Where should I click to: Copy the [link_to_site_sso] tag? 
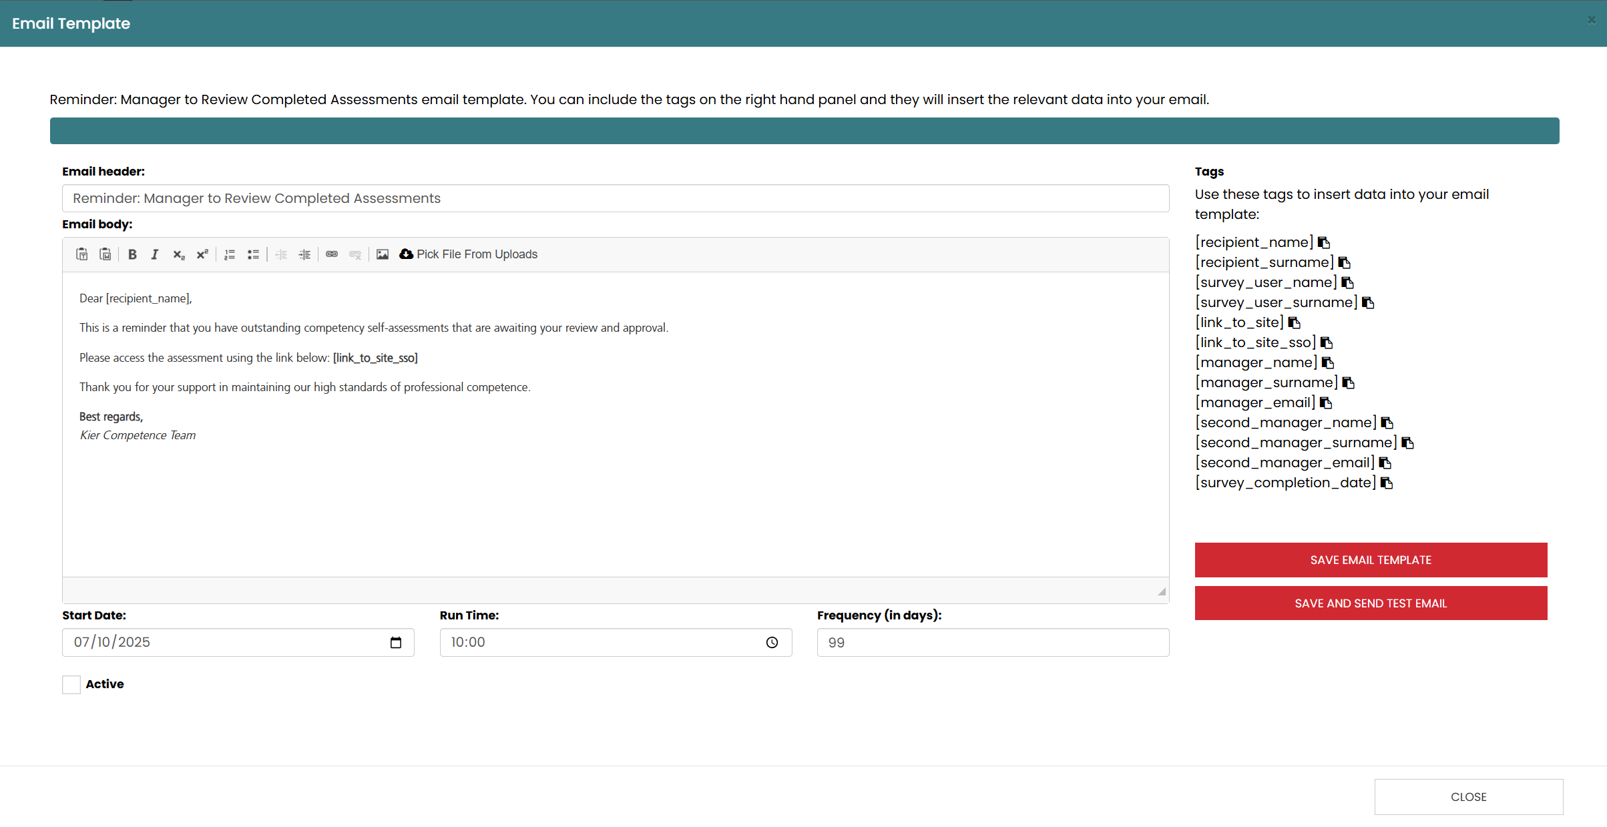click(x=1327, y=342)
